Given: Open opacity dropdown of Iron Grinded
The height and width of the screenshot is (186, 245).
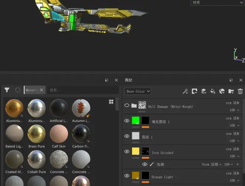Looking at the screenshot, I should click(234, 156).
